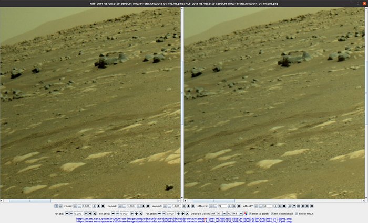The height and width of the screenshot is (223, 368).
Task: Click the rotateR value input field
Action: [171, 214]
